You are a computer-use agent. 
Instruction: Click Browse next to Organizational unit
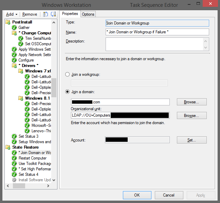tap(191, 116)
